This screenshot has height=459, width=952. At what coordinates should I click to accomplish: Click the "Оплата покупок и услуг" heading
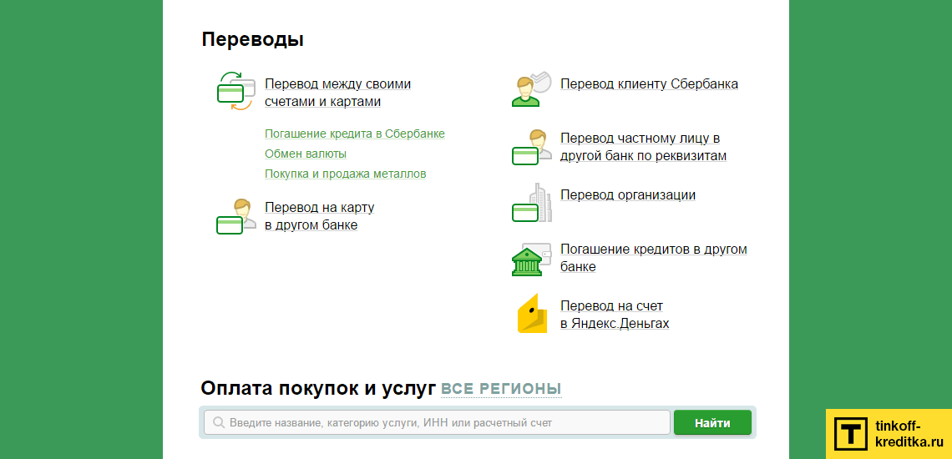click(319, 389)
